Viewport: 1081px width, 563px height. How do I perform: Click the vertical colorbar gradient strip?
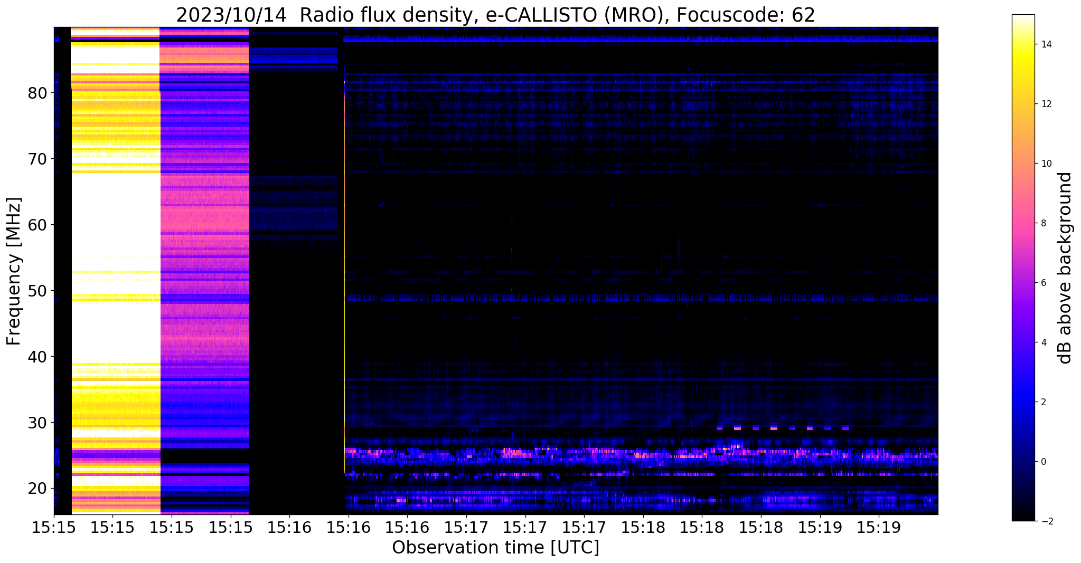[1023, 268]
